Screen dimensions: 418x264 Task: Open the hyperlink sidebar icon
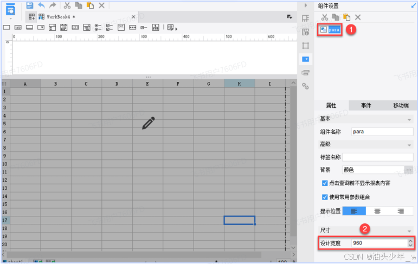tap(305, 86)
